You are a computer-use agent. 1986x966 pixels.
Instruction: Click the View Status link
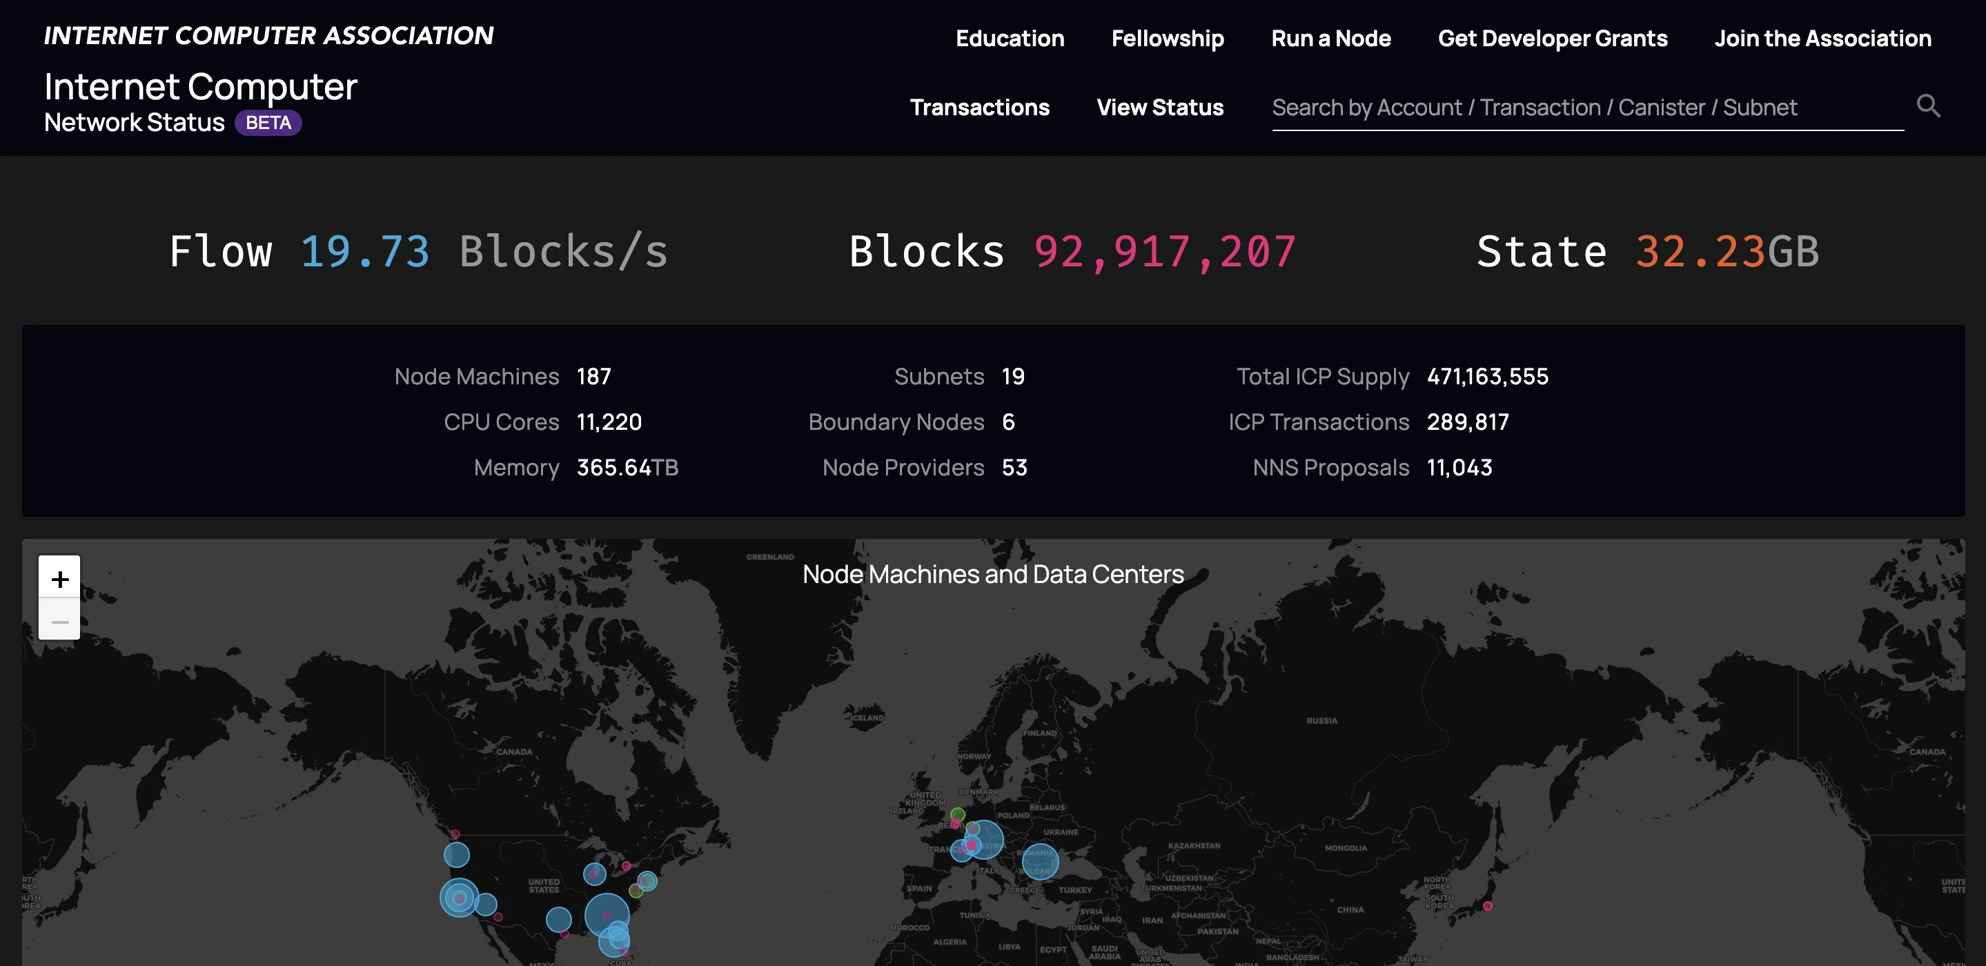point(1159,107)
